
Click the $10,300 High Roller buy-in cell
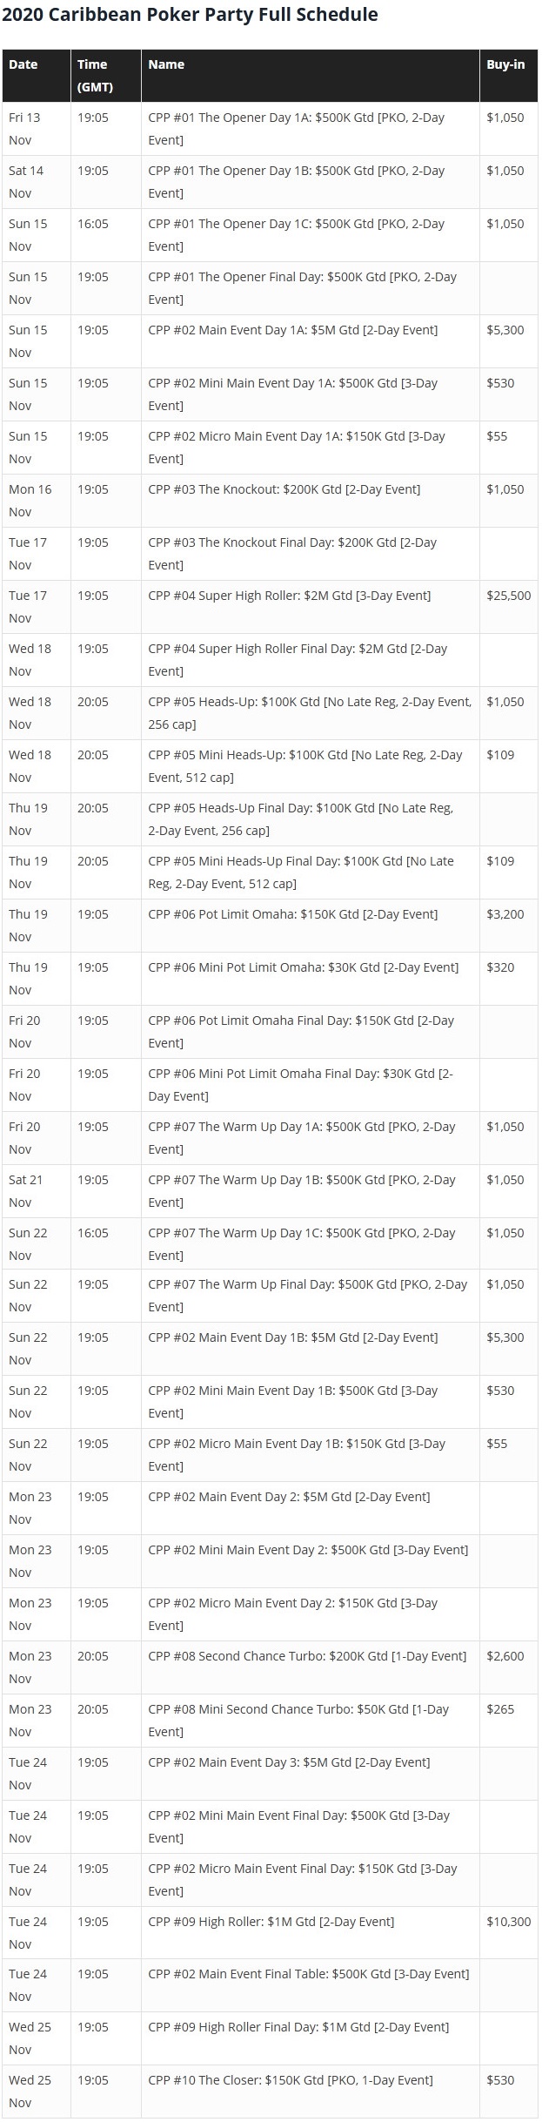[508, 1931]
